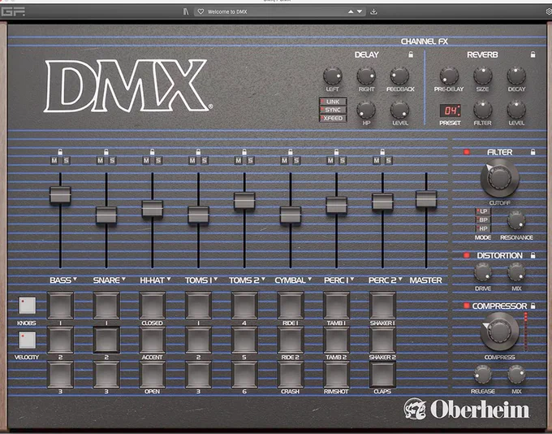Favorite the preset with heart icon
Screen dimensions: 552x434
pos(201,11)
